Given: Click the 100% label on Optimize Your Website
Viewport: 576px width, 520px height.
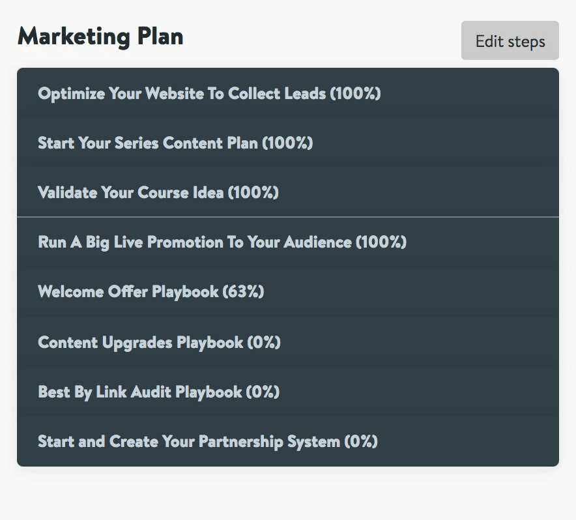Looking at the screenshot, I should coord(355,93).
